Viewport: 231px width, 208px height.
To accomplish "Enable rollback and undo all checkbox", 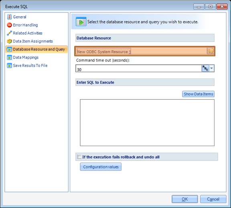I will coord(79,157).
